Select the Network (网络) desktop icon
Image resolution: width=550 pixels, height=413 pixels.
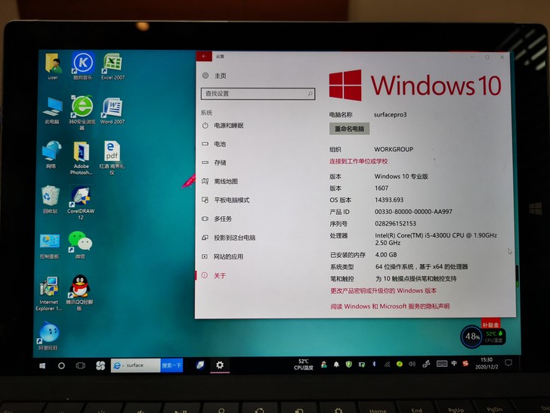(x=51, y=154)
